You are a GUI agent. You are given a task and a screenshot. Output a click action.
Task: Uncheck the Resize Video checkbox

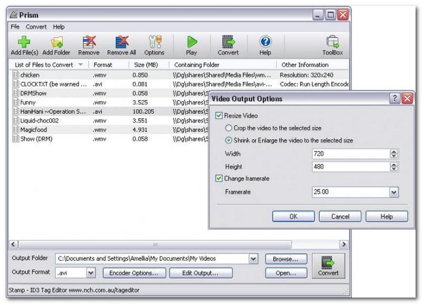point(219,116)
